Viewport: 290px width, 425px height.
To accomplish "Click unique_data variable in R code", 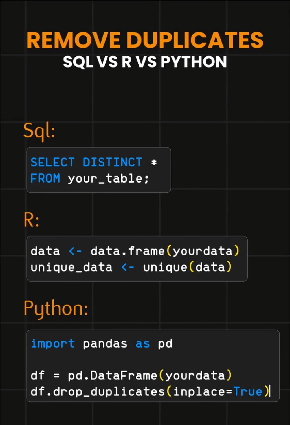I will 71,267.
